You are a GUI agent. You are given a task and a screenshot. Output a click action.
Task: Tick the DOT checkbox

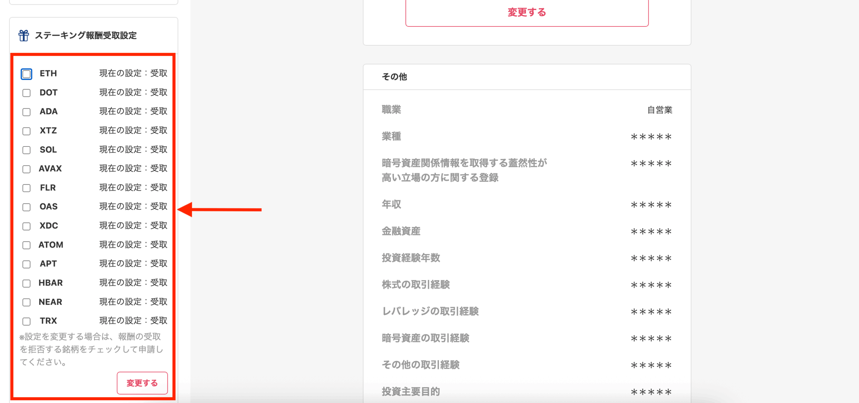pos(27,93)
